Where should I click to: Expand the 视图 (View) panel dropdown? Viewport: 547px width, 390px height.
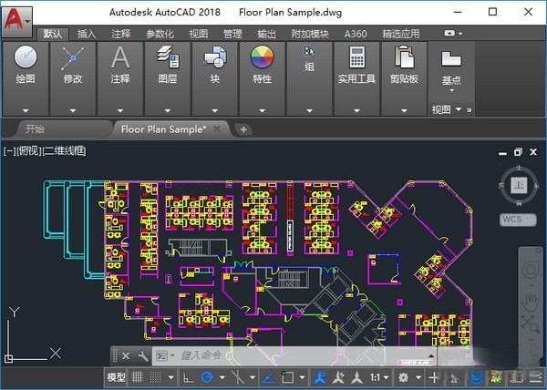[451, 109]
